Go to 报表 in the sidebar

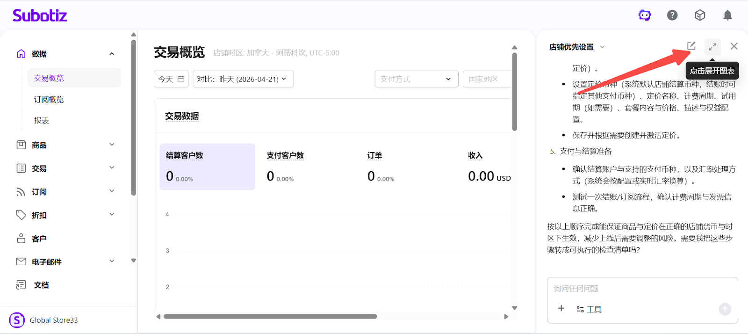click(42, 121)
